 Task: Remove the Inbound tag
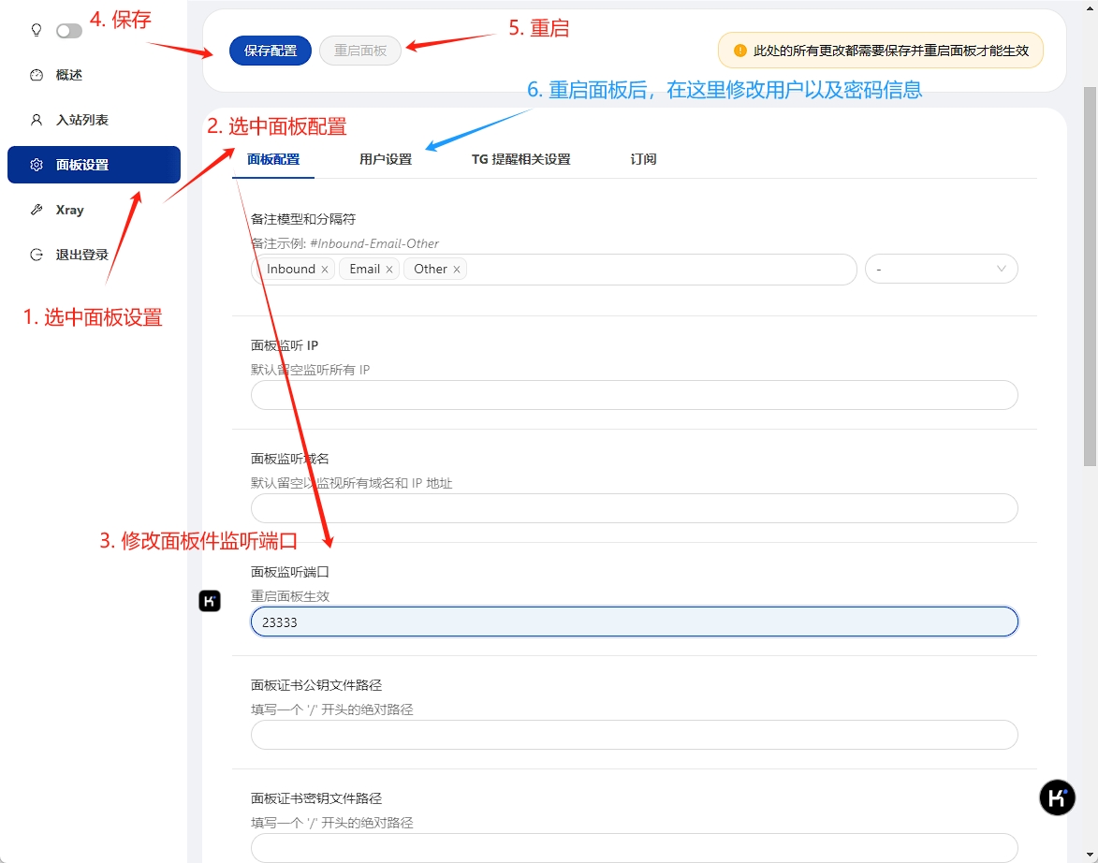click(x=325, y=270)
